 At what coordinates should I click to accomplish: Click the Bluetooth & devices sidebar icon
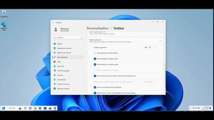(55, 48)
